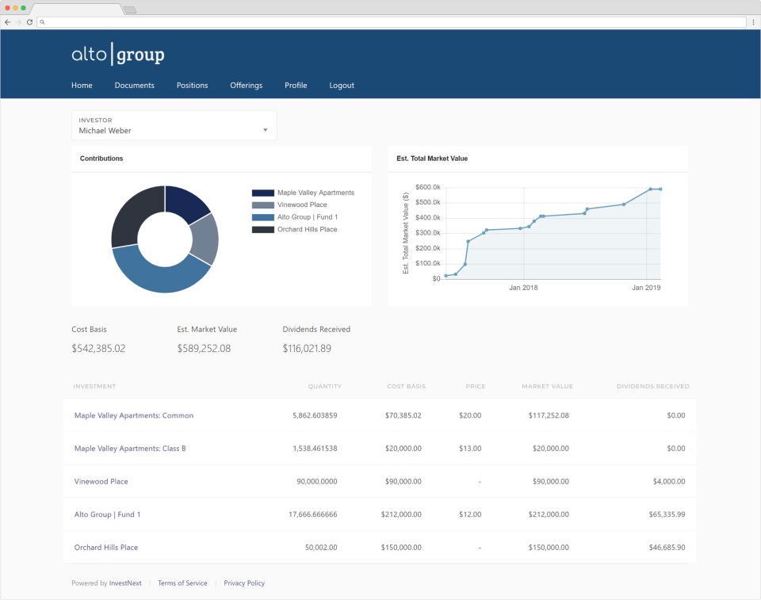Open a new browser tab

click(x=129, y=10)
